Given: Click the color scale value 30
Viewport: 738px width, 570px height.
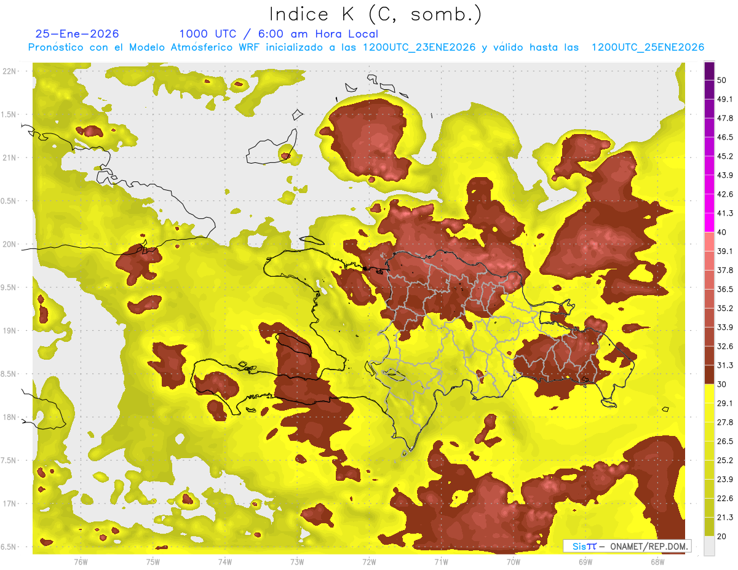Looking at the screenshot, I should (722, 384).
